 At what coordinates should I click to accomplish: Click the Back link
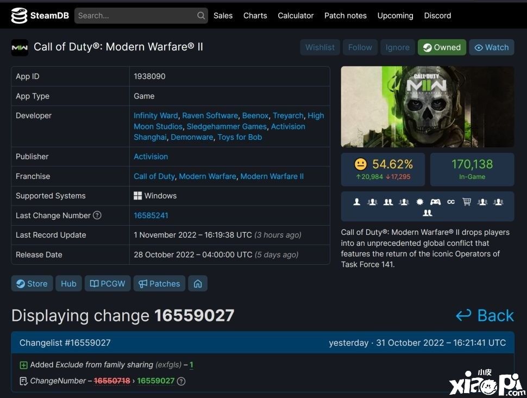coord(485,315)
